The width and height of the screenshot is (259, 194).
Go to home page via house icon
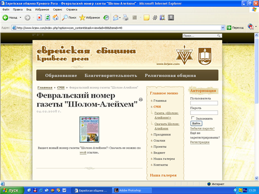coord(55,18)
